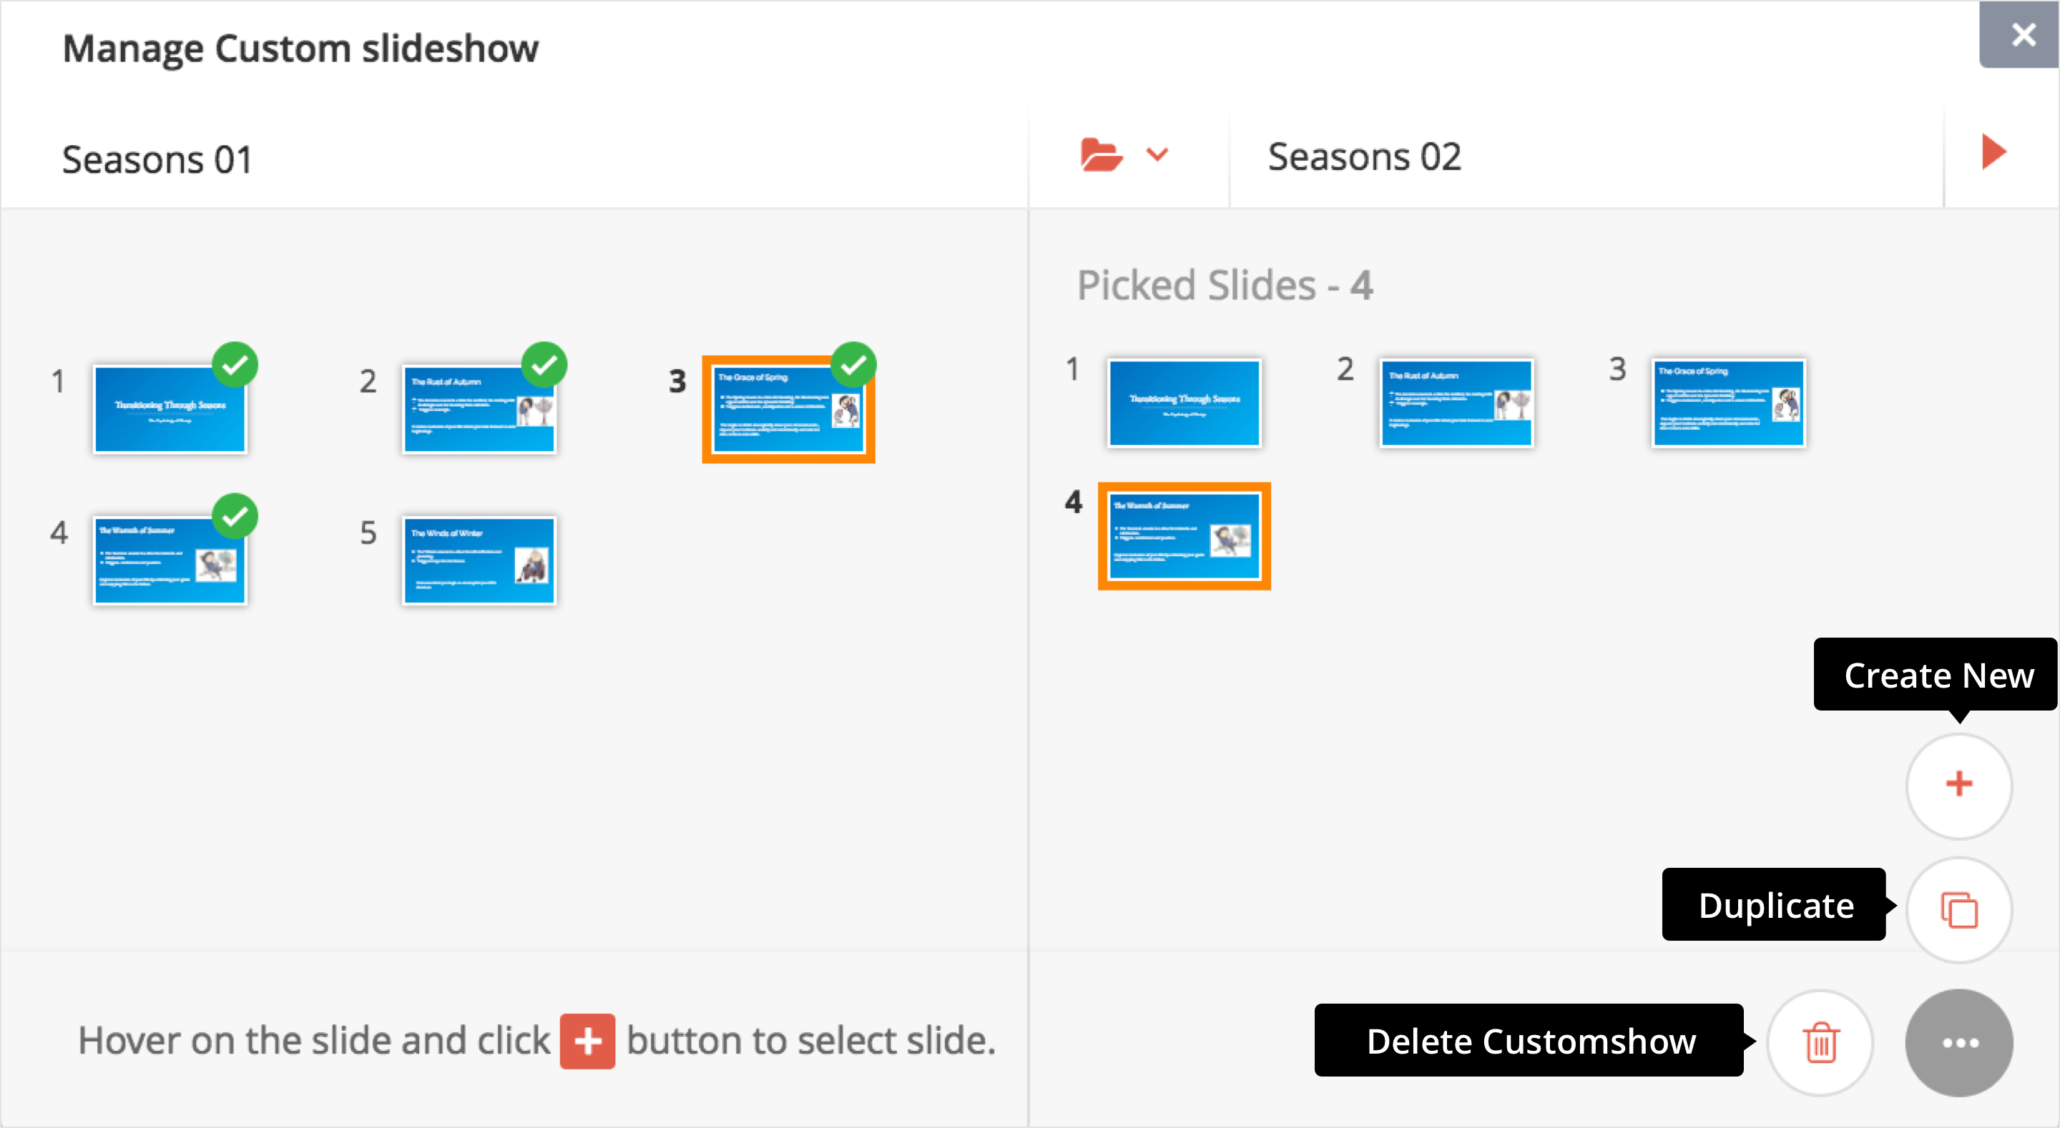Toggle the checkmark on slide 4 Warmth of Summer
Screen dimensions: 2060x1128
[x=235, y=515]
